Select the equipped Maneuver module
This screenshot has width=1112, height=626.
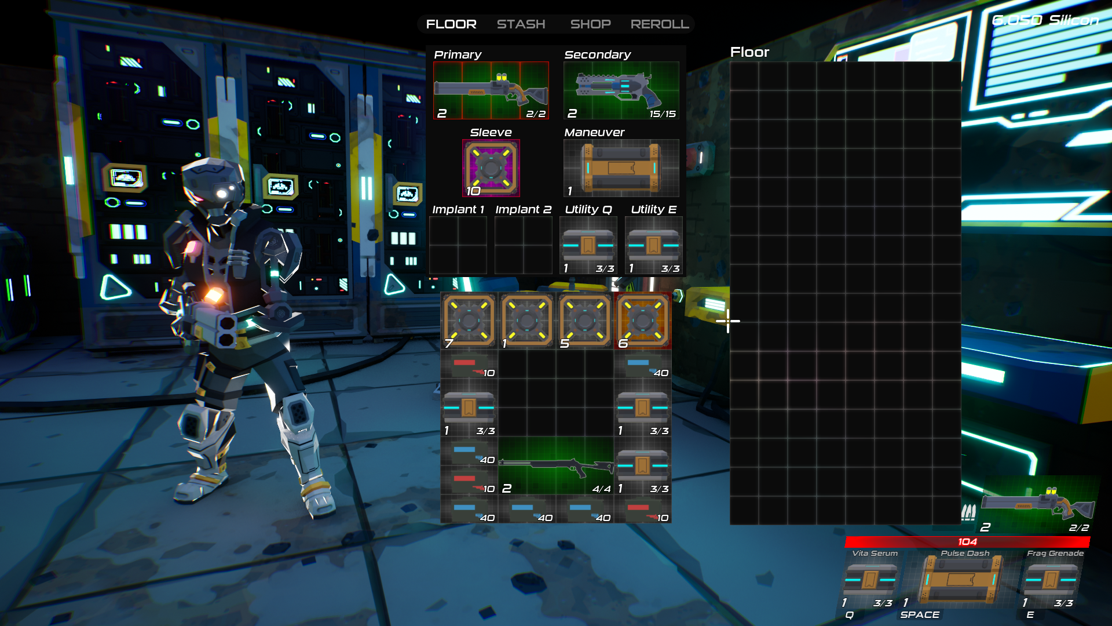(621, 168)
